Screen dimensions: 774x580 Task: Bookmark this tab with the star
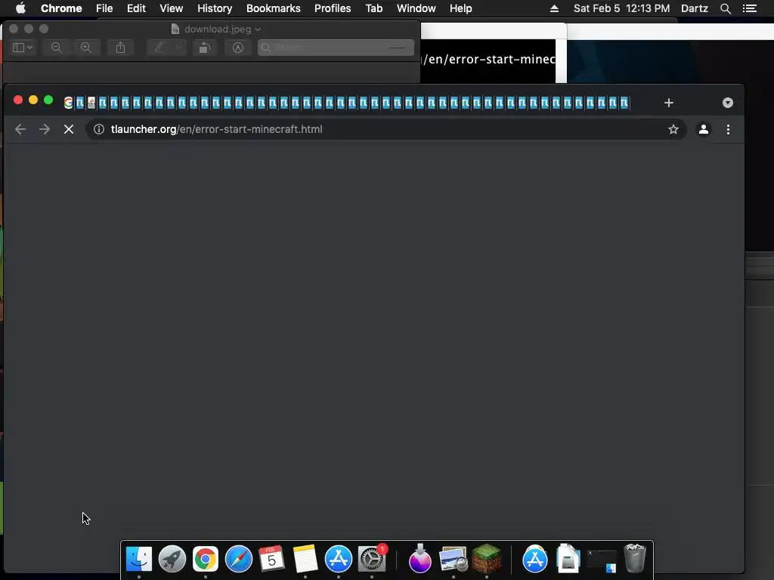click(673, 129)
